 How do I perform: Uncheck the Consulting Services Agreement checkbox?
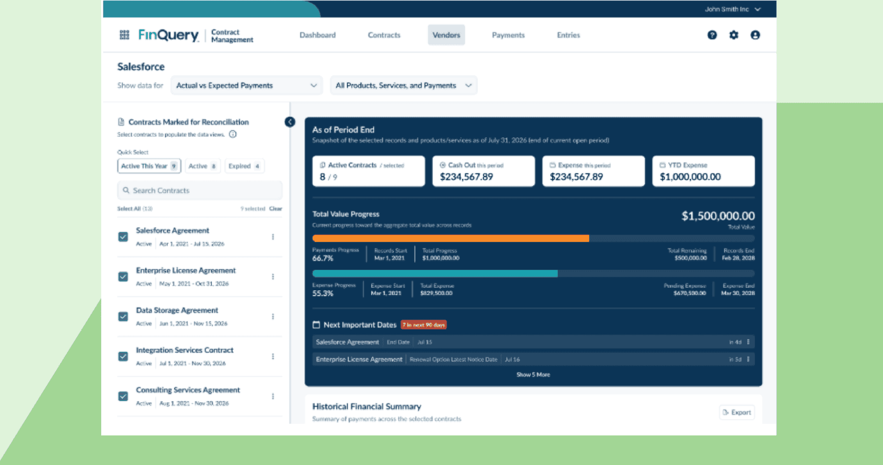tap(123, 396)
